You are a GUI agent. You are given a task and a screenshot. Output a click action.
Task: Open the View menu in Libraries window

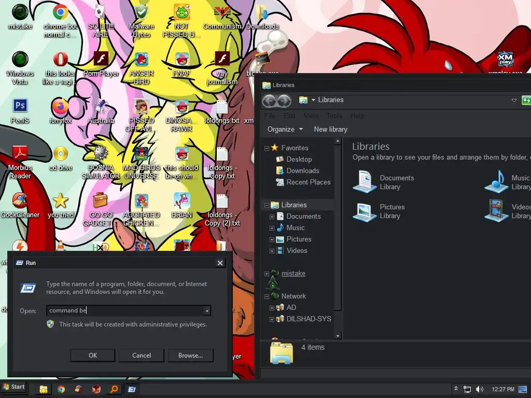(311, 116)
